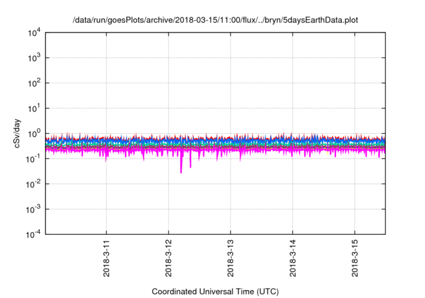Select the 10^0 y-axis label

click(x=34, y=134)
